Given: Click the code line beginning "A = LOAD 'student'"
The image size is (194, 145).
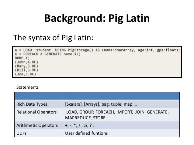Looking at the screenshot, I should [x=97, y=50].
